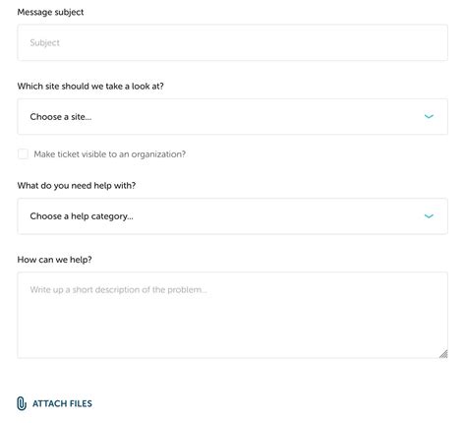
Task: Click the Subject input field
Action: pos(232,42)
